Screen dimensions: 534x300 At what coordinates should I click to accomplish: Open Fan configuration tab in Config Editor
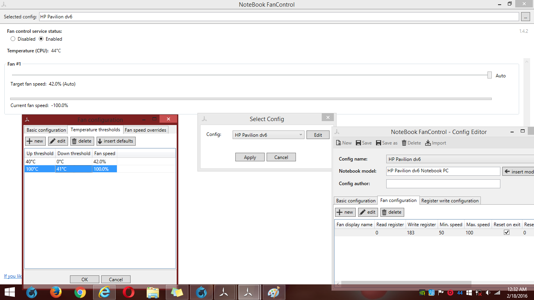pos(398,200)
